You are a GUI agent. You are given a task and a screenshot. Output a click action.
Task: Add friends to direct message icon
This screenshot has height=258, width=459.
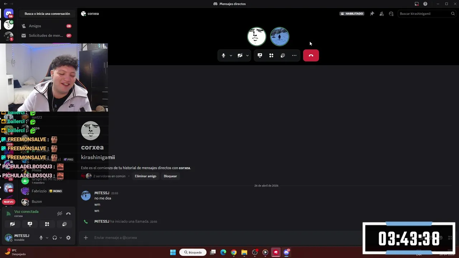click(x=382, y=14)
